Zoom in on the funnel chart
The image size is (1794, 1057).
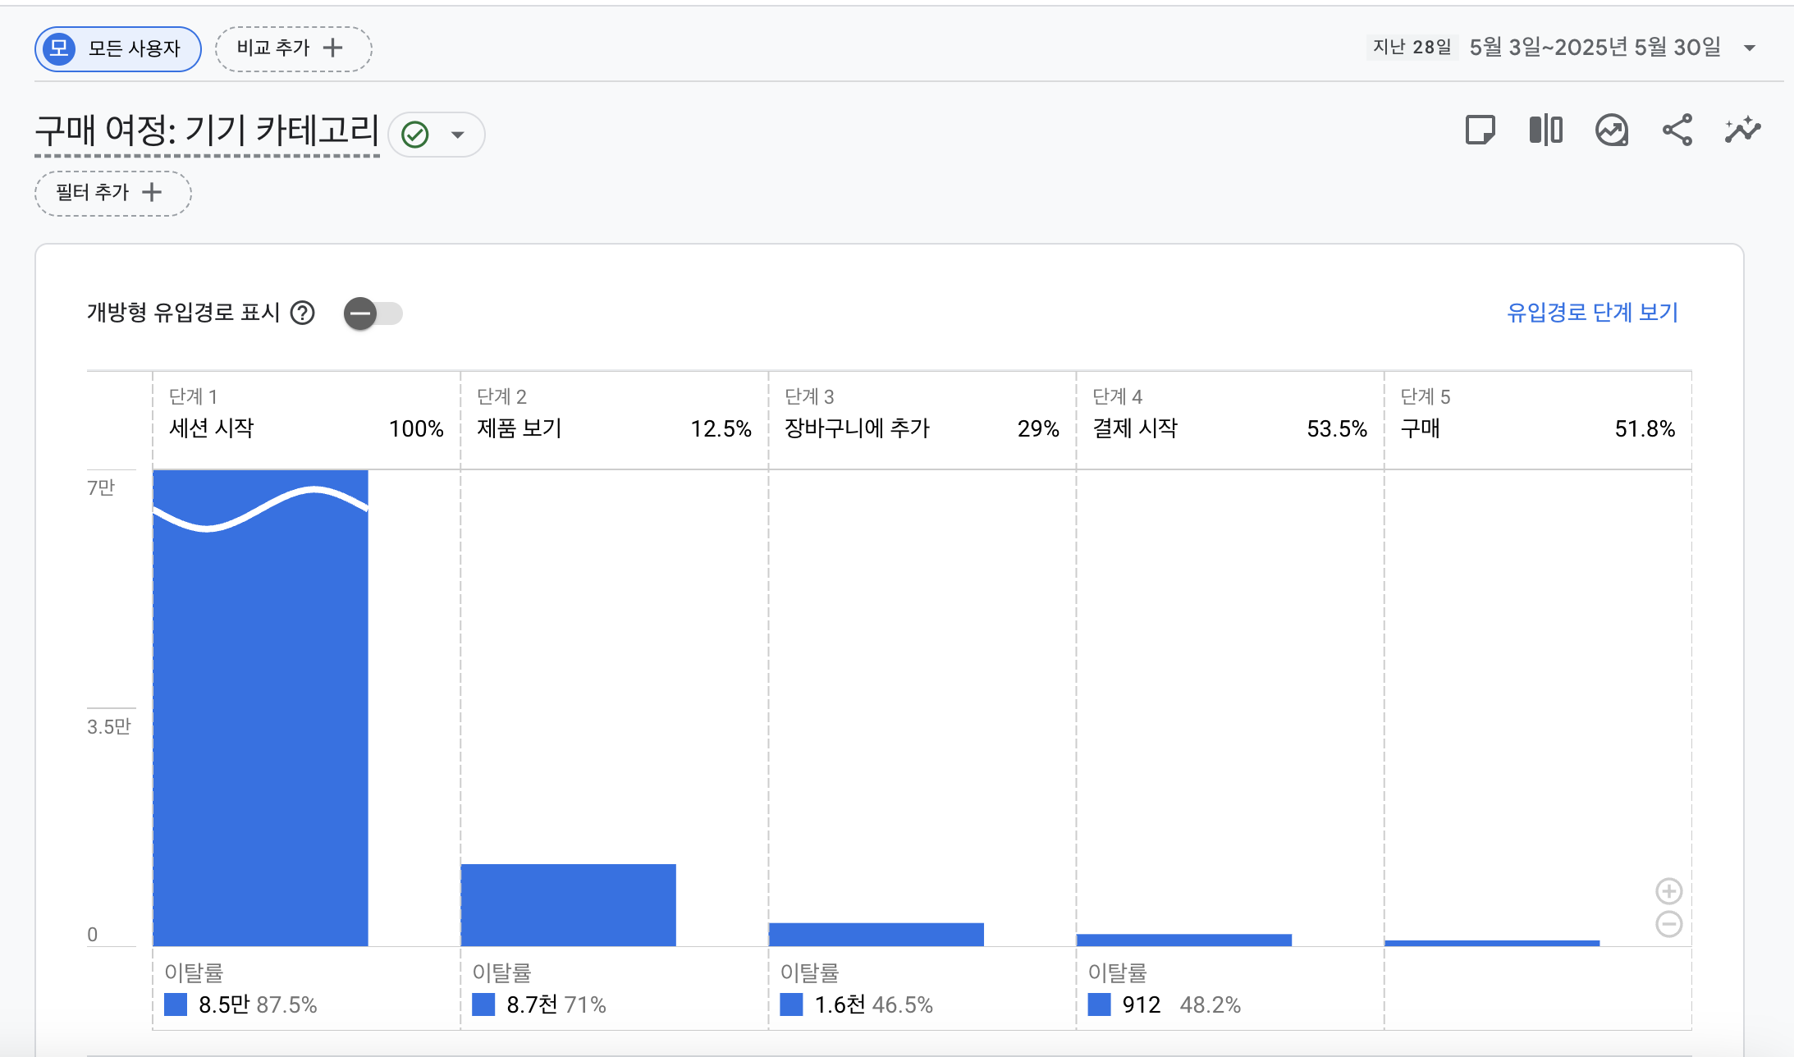(1668, 891)
